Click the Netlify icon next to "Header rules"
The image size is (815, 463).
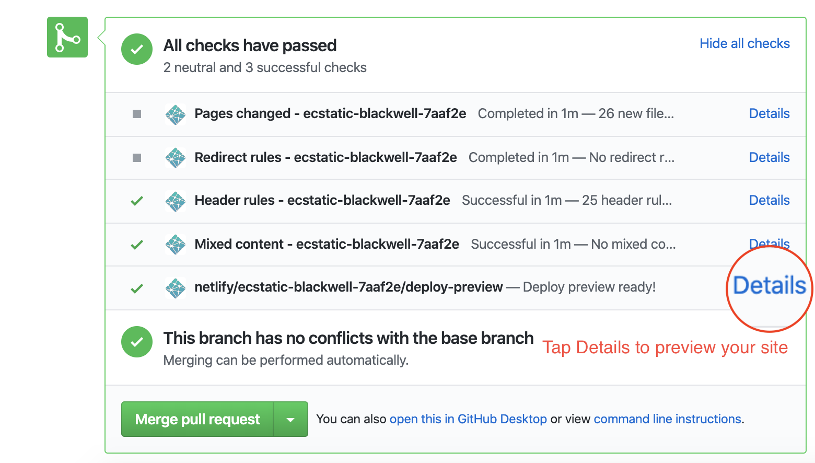pos(176,201)
